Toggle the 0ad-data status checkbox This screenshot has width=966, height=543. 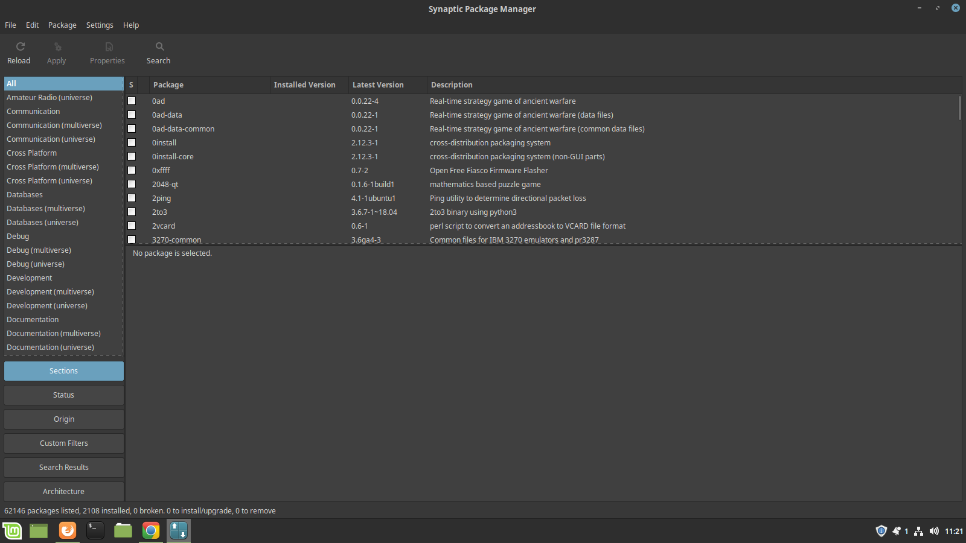132,115
